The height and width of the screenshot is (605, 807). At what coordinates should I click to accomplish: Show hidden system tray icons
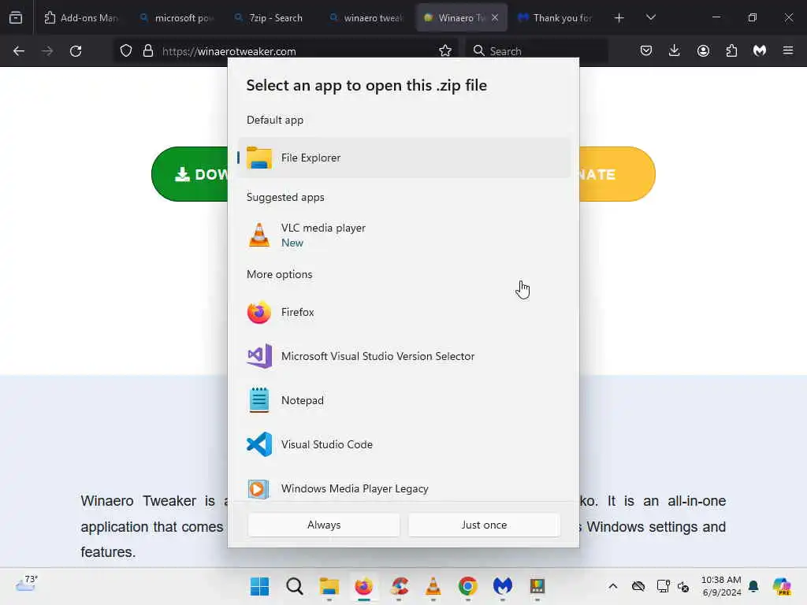pyautogui.click(x=613, y=586)
